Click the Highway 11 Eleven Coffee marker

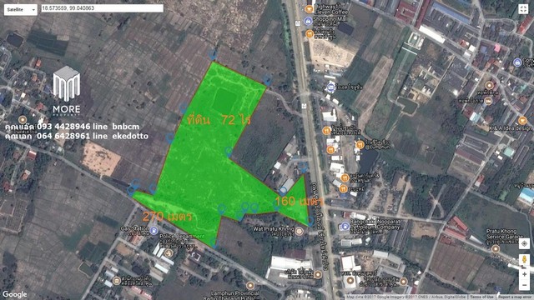tap(310, 9)
